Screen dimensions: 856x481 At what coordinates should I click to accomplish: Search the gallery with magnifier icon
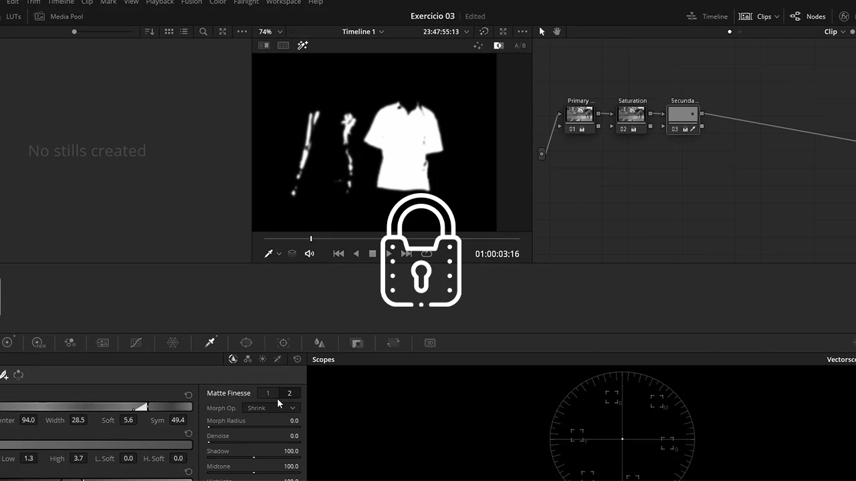(203, 31)
